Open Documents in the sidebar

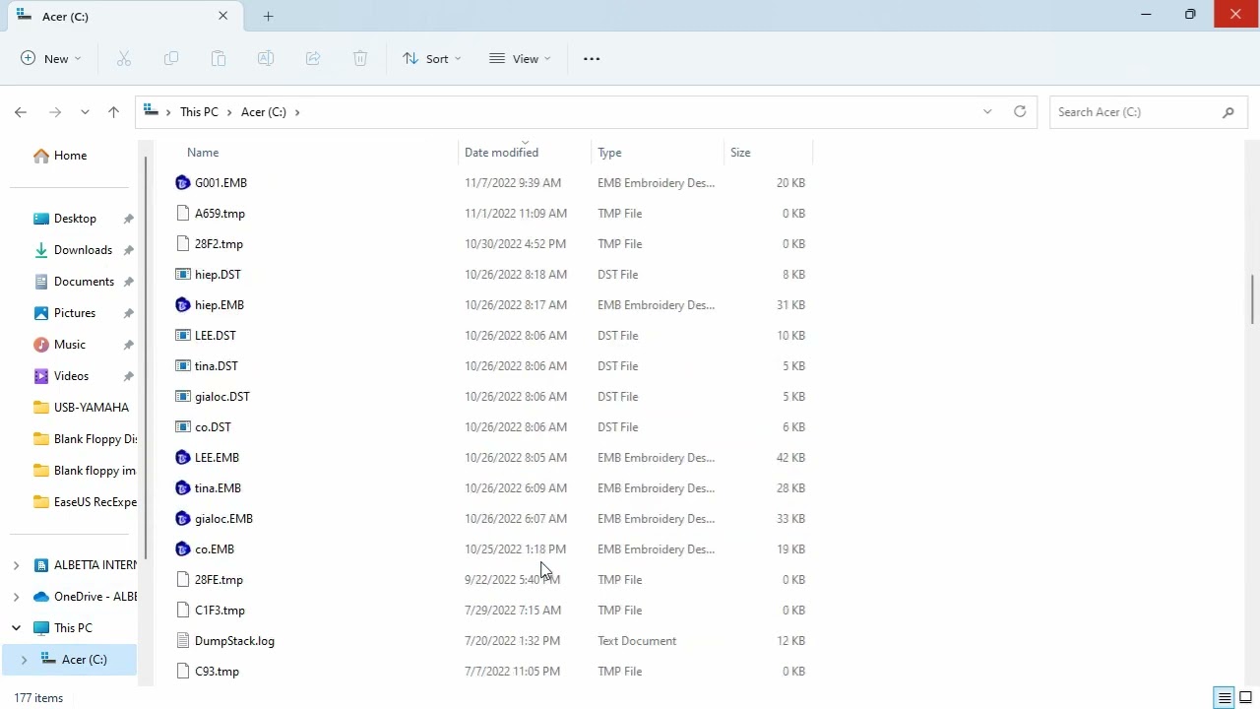point(84,282)
